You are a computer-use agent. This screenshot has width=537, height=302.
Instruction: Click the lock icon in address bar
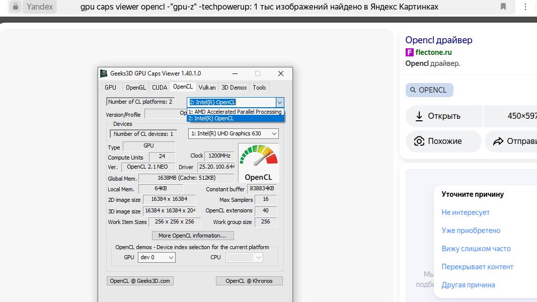click(16, 7)
